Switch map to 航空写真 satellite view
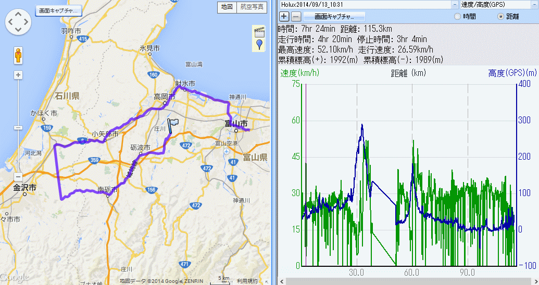 pyautogui.click(x=252, y=7)
